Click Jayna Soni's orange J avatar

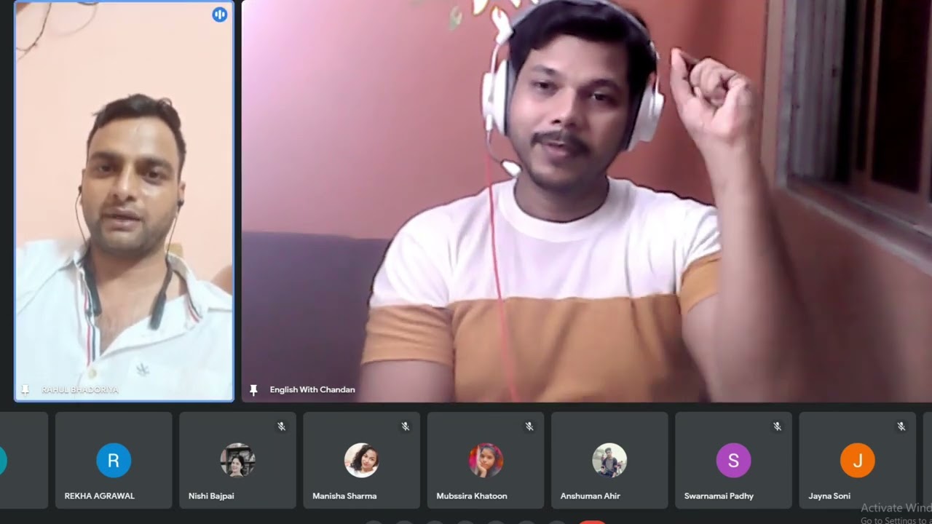pyautogui.click(x=857, y=460)
